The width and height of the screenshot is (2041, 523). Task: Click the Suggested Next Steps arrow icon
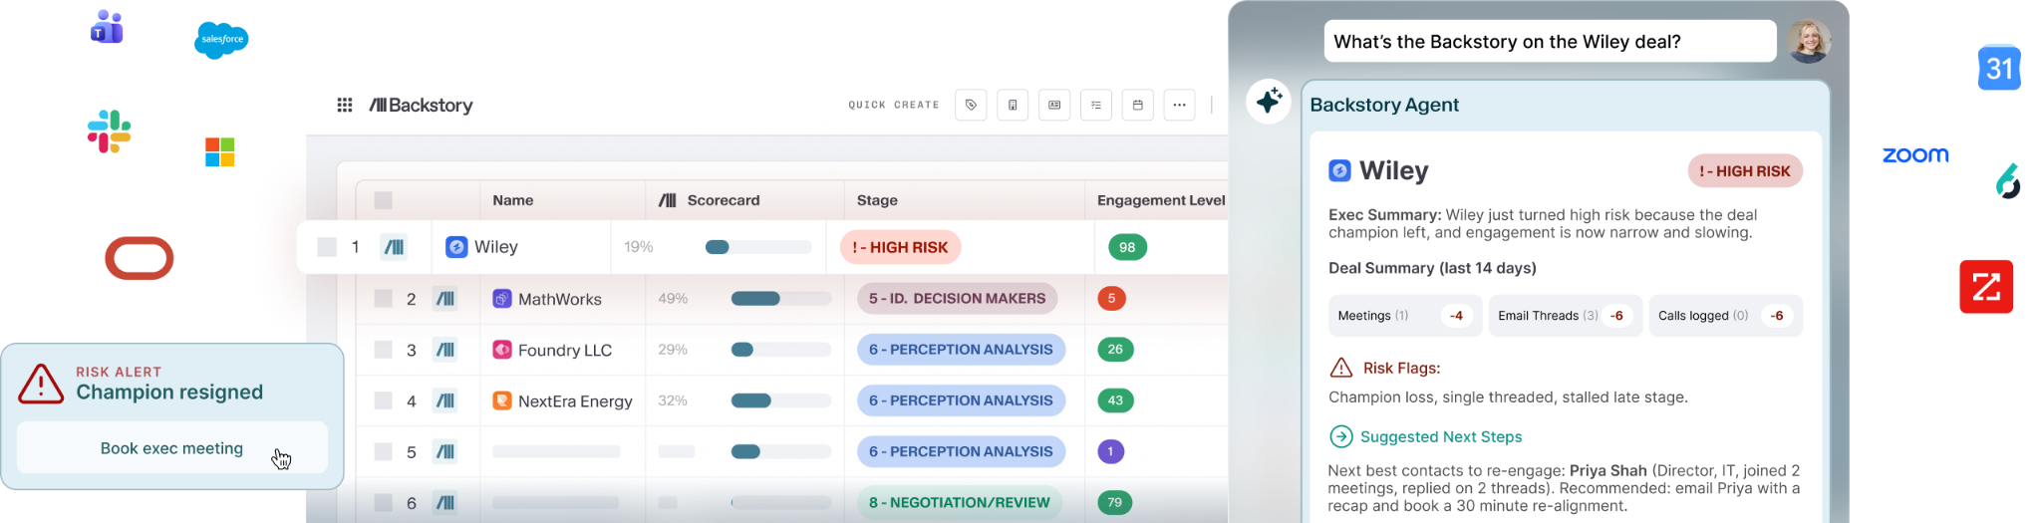(x=1341, y=436)
